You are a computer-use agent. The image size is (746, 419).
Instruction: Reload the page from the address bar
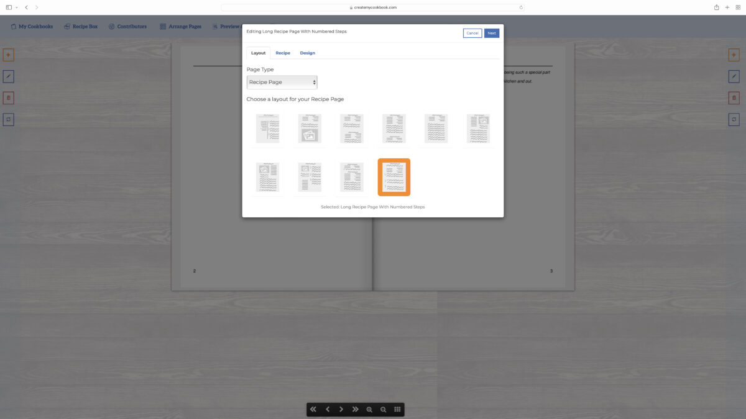click(521, 7)
